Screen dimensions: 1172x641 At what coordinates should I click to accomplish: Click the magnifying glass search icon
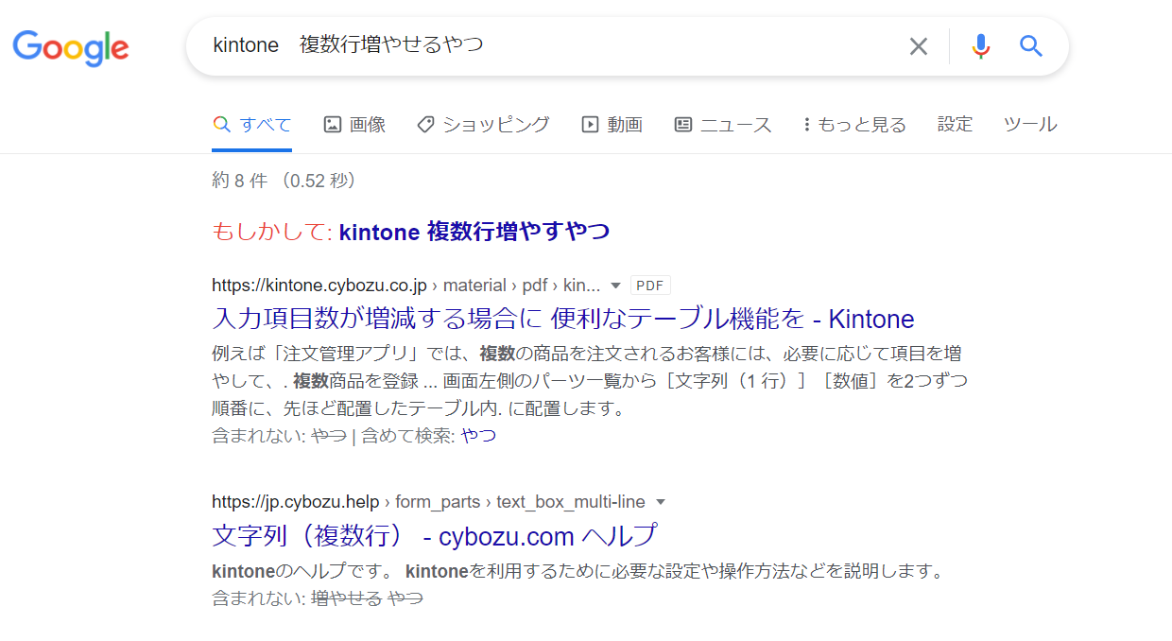pyautogui.click(x=1030, y=44)
